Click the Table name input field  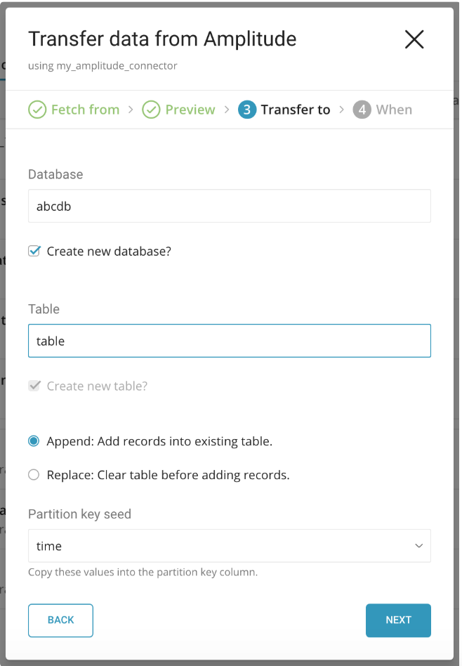[229, 341]
